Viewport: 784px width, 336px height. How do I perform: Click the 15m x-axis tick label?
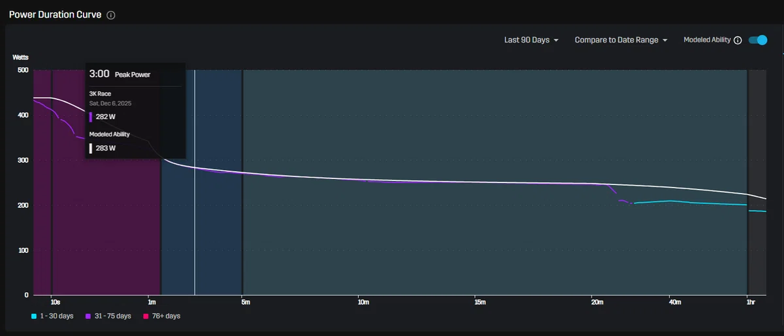tap(480, 302)
